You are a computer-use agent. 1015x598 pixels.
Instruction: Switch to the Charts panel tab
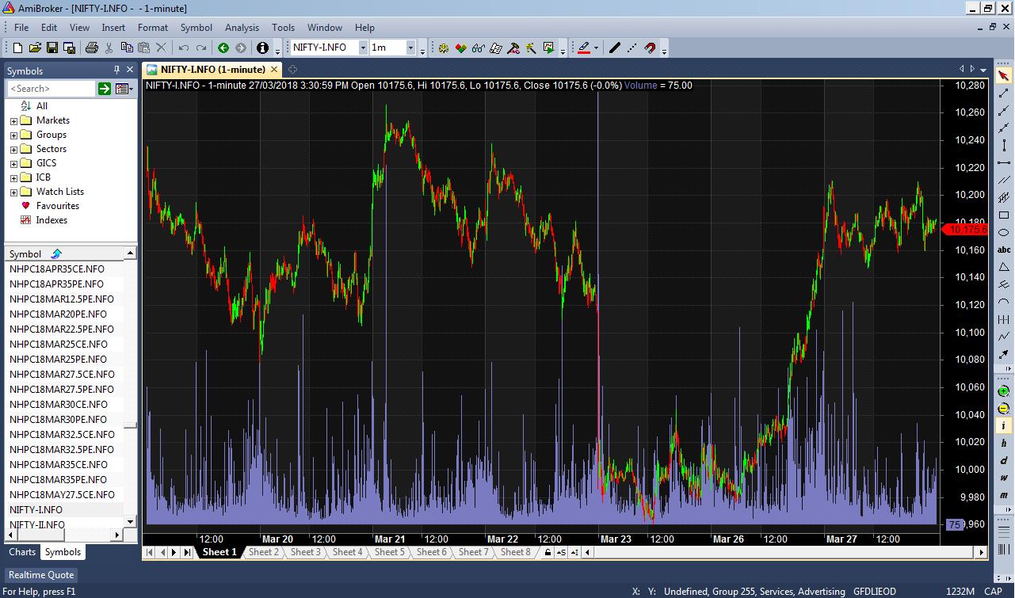point(22,552)
